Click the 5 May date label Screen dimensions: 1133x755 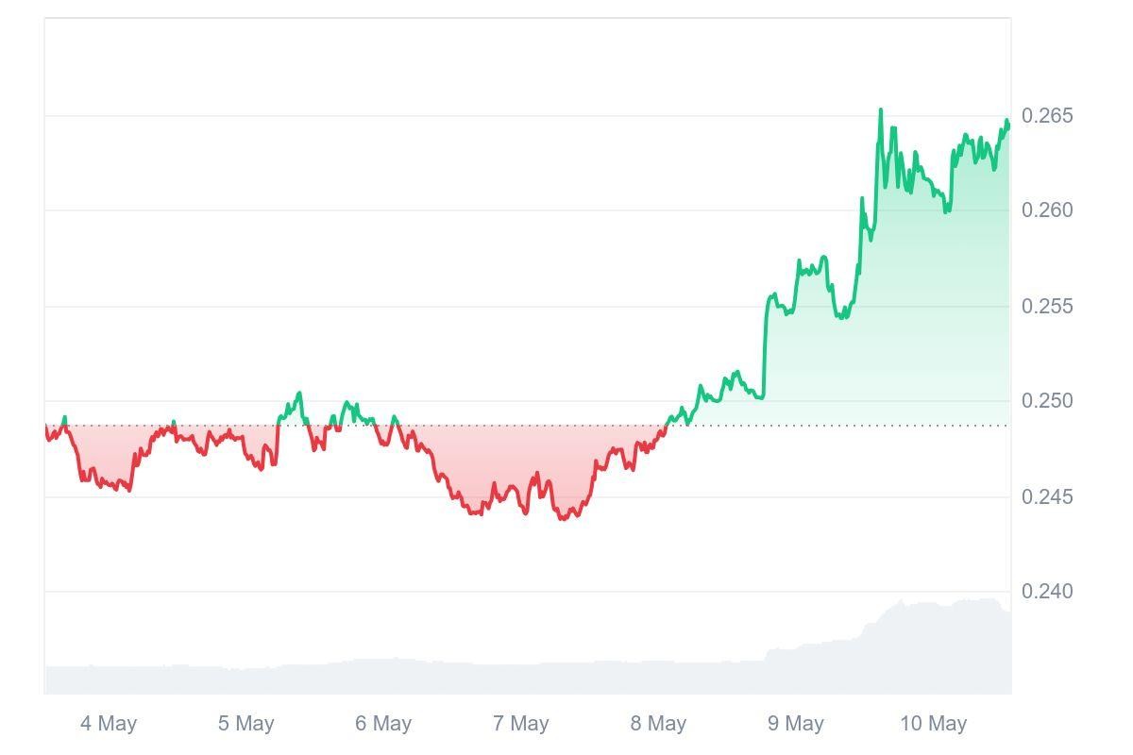pyautogui.click(x=245, y=724)
